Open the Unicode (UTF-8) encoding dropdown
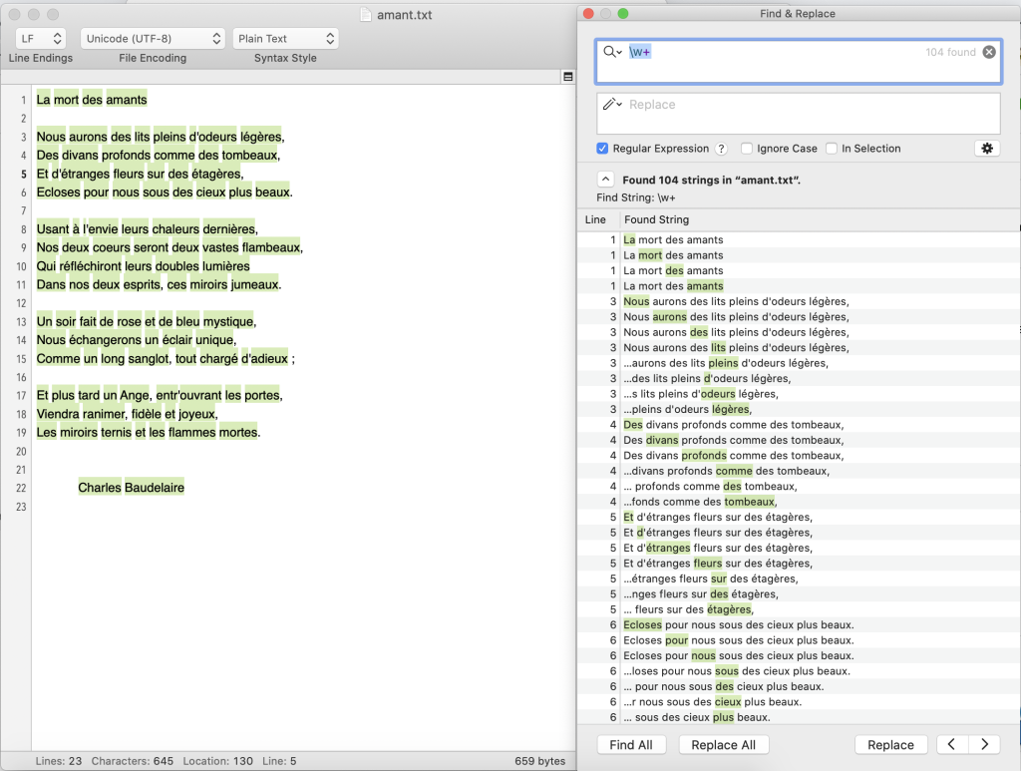 click(x=153, y=39)
